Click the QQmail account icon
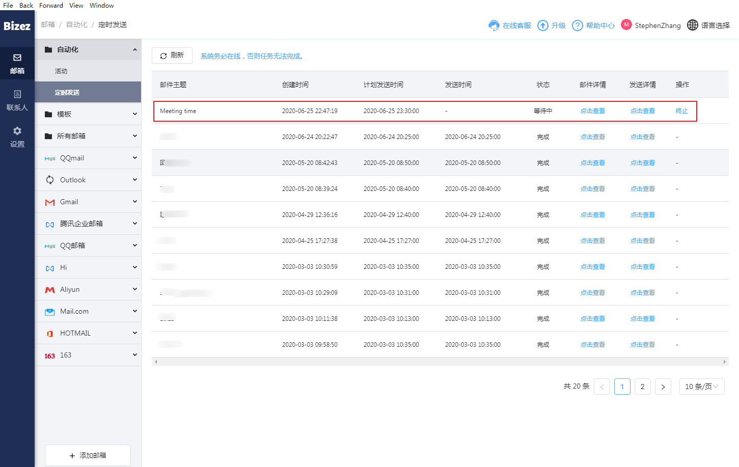 point(50,158)
